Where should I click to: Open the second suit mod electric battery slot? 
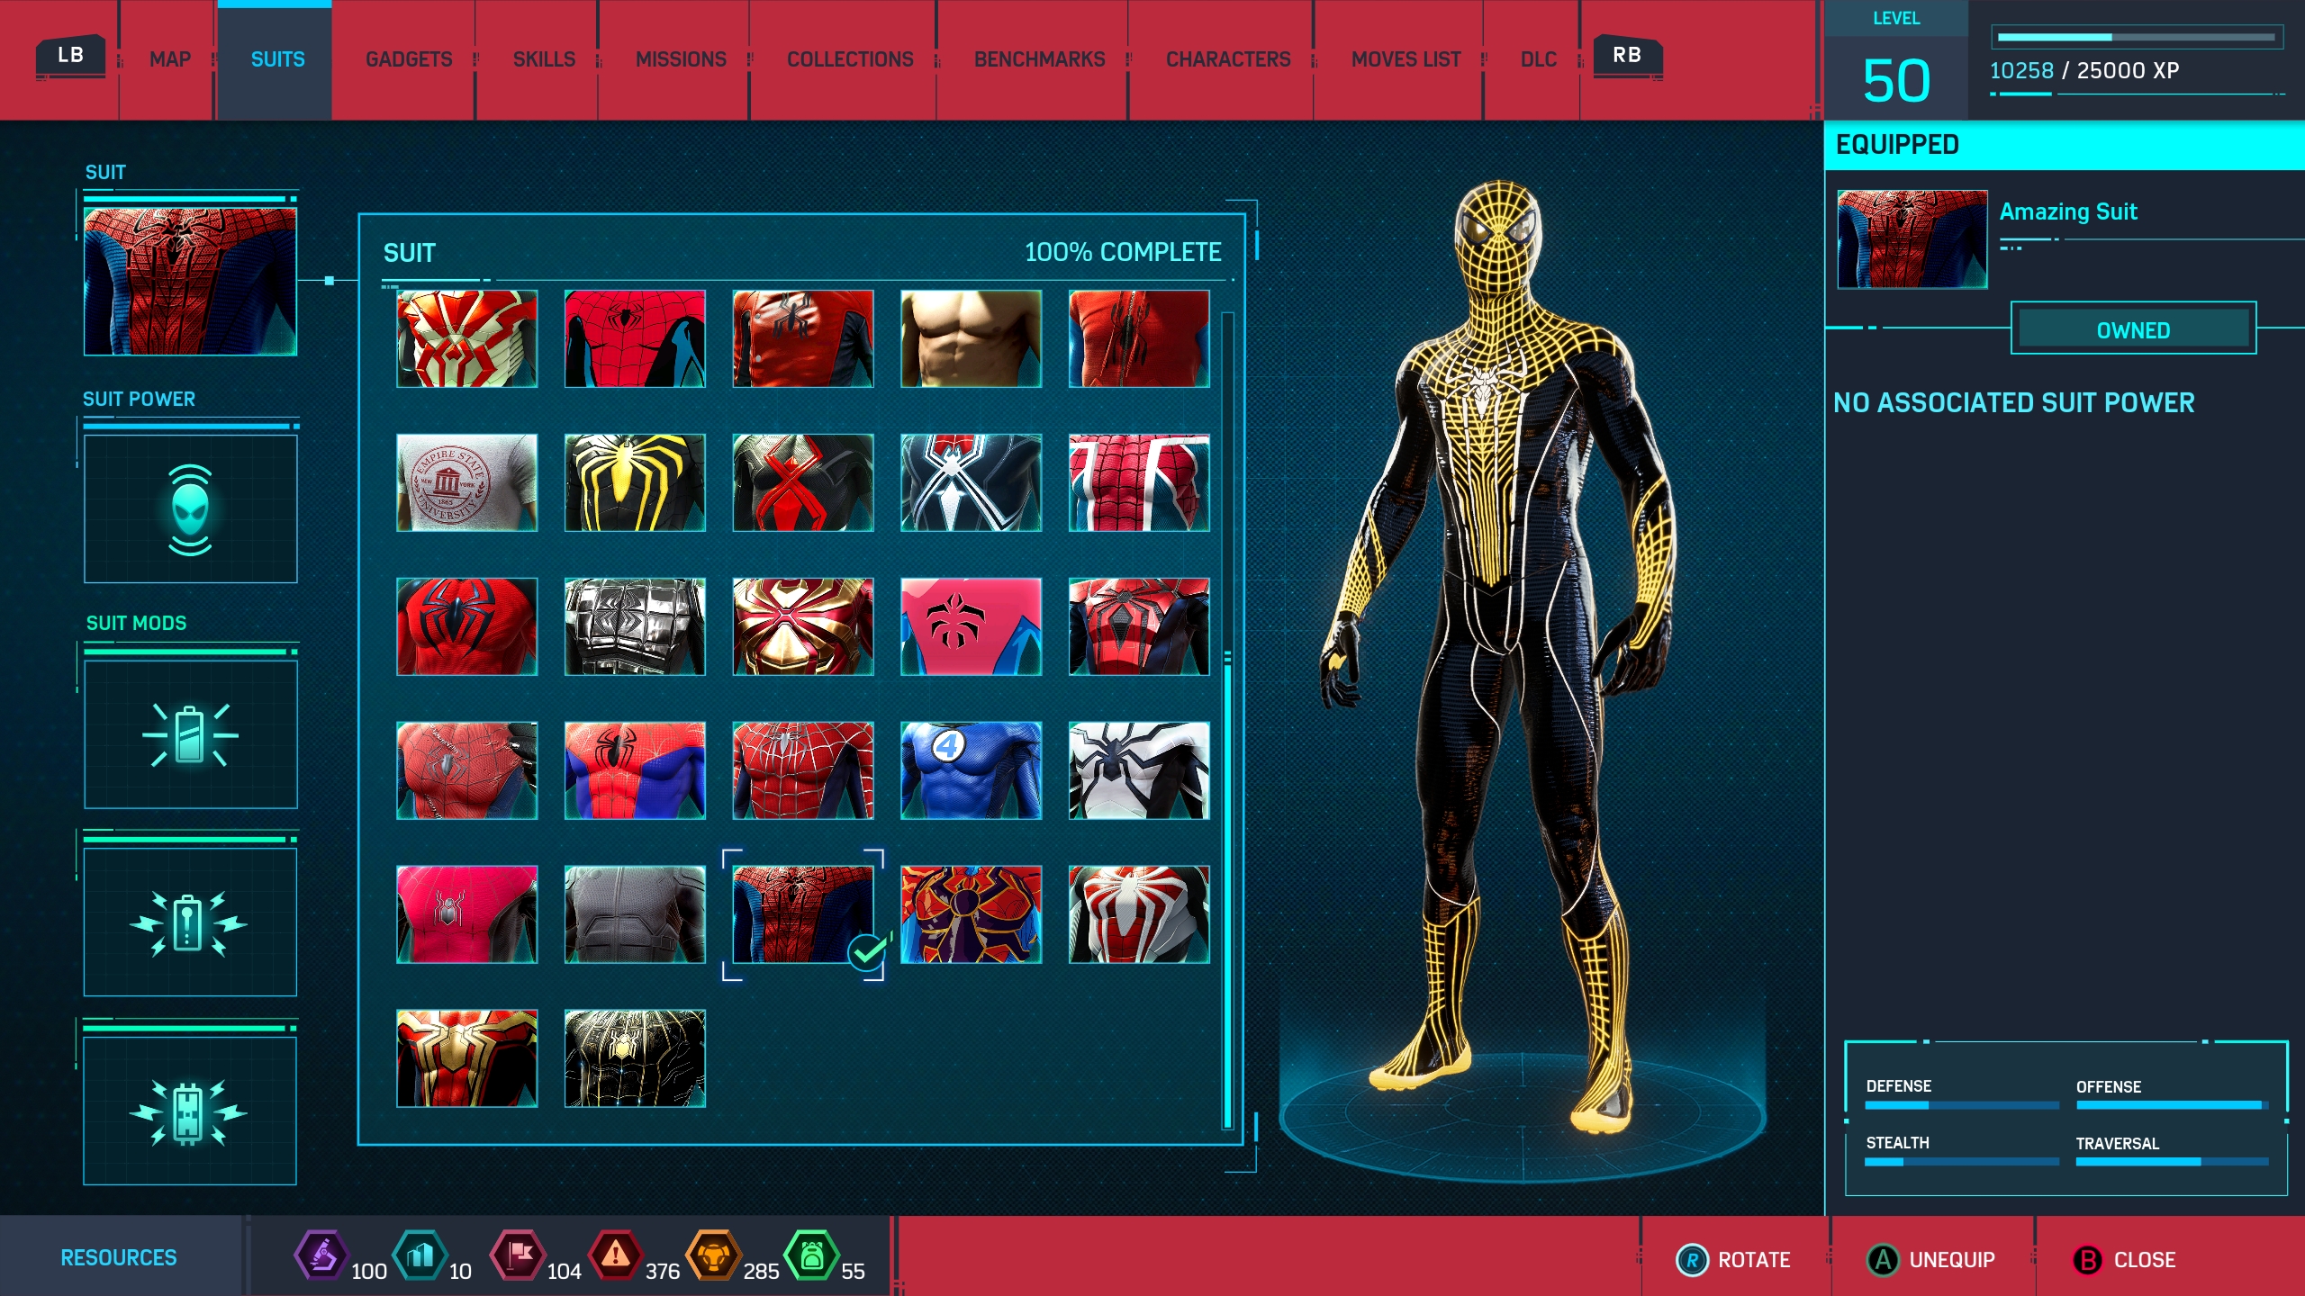[x=190, y=922]
